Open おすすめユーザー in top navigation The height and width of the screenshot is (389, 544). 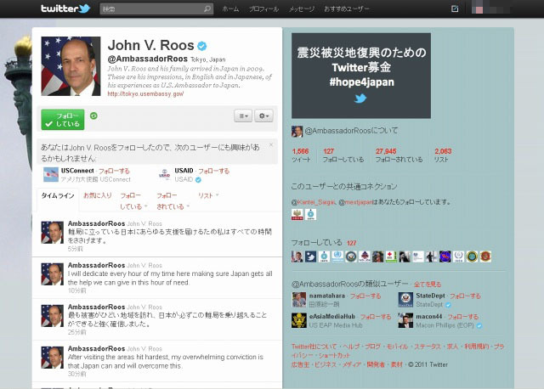[346, 9]
